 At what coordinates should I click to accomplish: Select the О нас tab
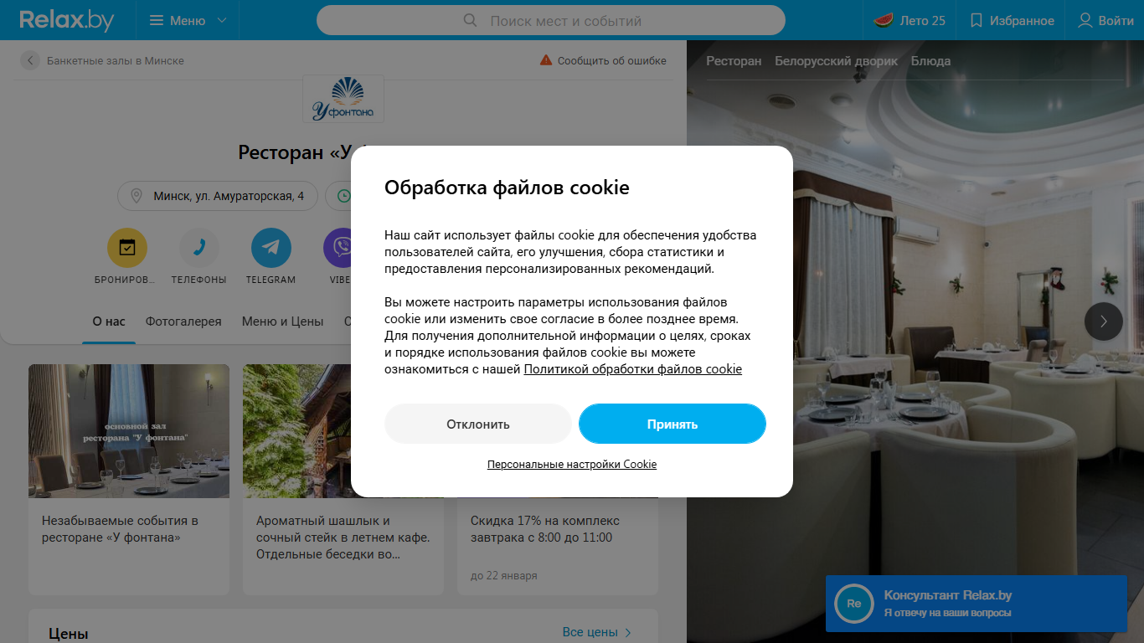point(109,321)
